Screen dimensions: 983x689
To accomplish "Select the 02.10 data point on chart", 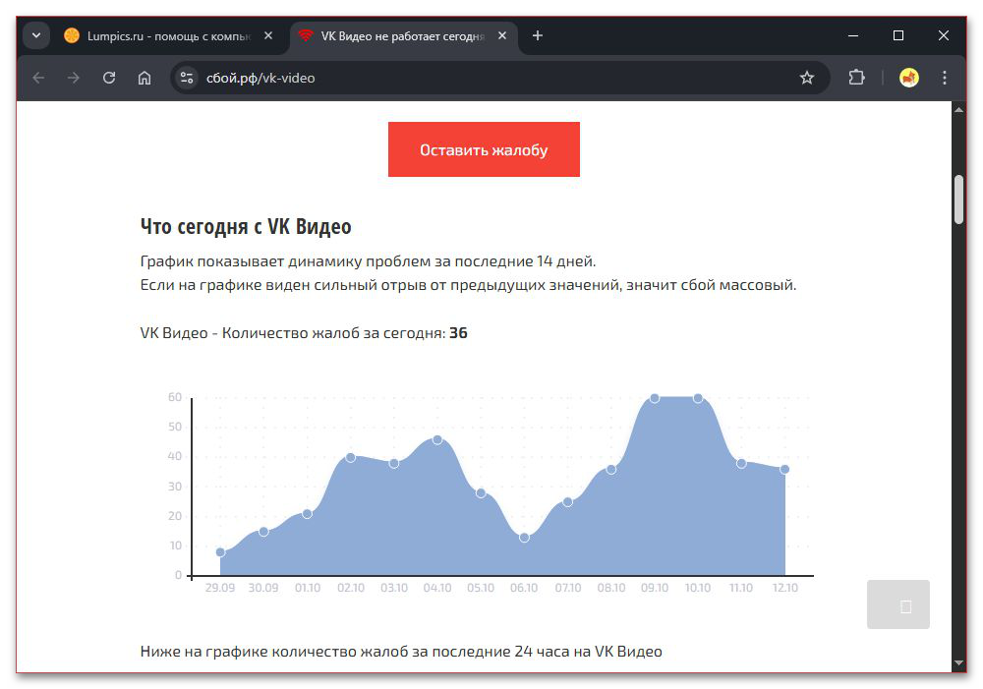I will pos(351,458).
